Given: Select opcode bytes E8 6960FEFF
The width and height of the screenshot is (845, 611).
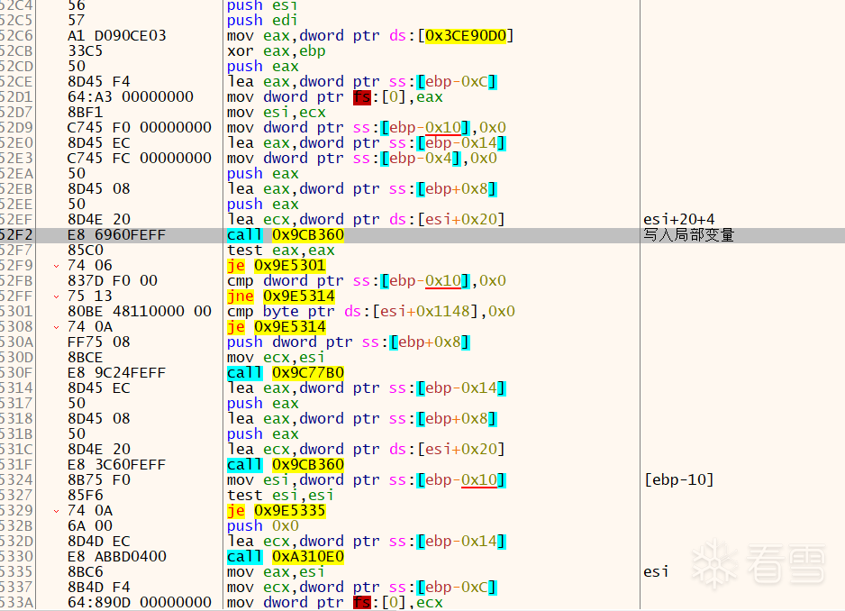Looking at the screenshot, I should coord(117,235).
